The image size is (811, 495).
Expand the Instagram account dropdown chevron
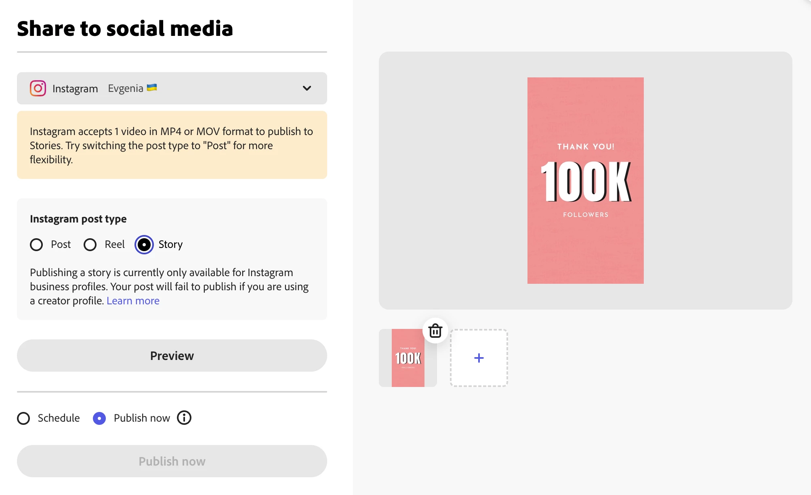tap(307, 88)
